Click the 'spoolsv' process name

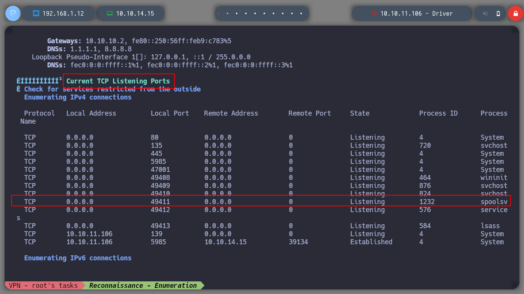click(x=494, y=202)
